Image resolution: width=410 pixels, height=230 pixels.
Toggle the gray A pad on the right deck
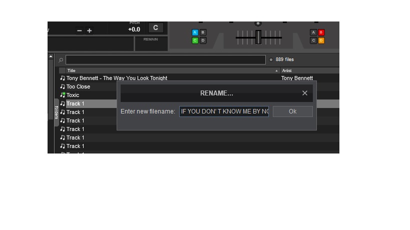pyautogui.click(x=313, y=32)
